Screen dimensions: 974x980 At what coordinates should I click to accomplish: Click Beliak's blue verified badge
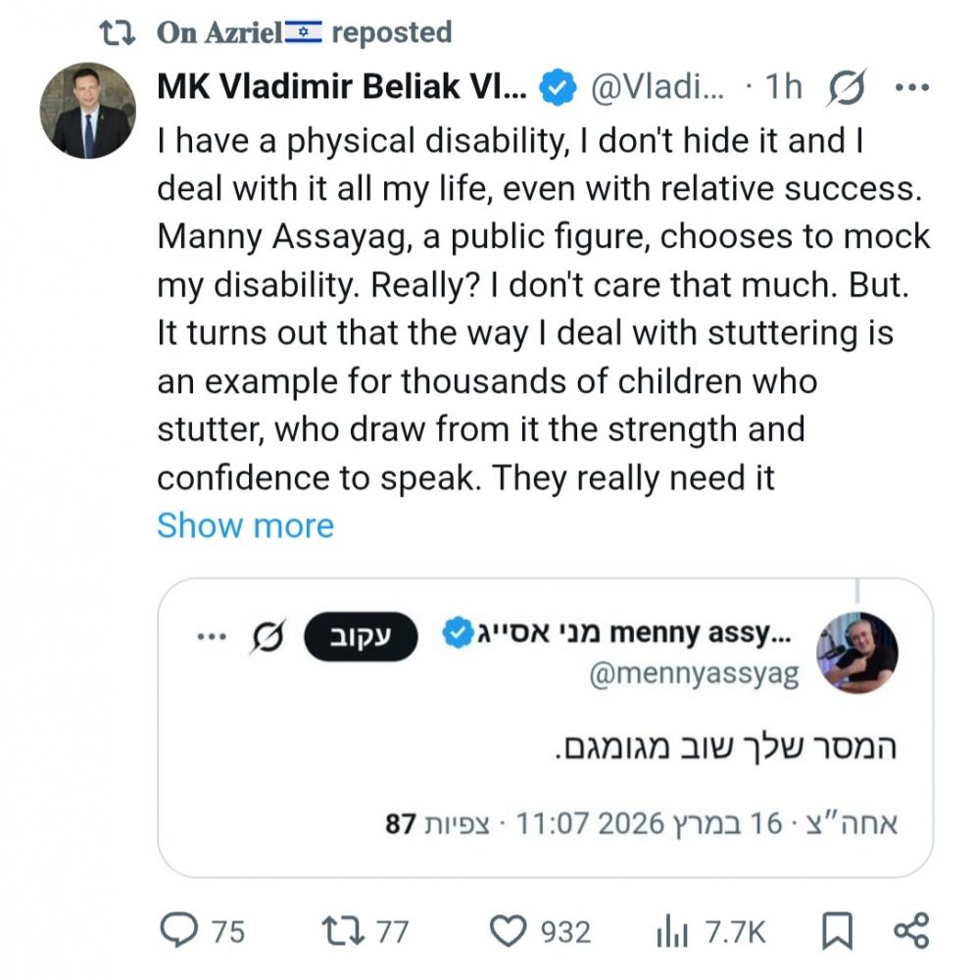click(559, 89)
